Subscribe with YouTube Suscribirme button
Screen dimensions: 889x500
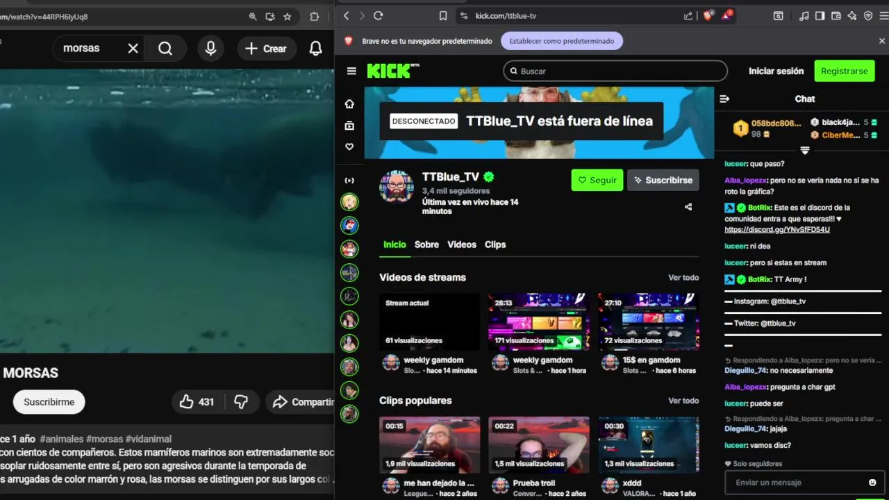point(49,401)
